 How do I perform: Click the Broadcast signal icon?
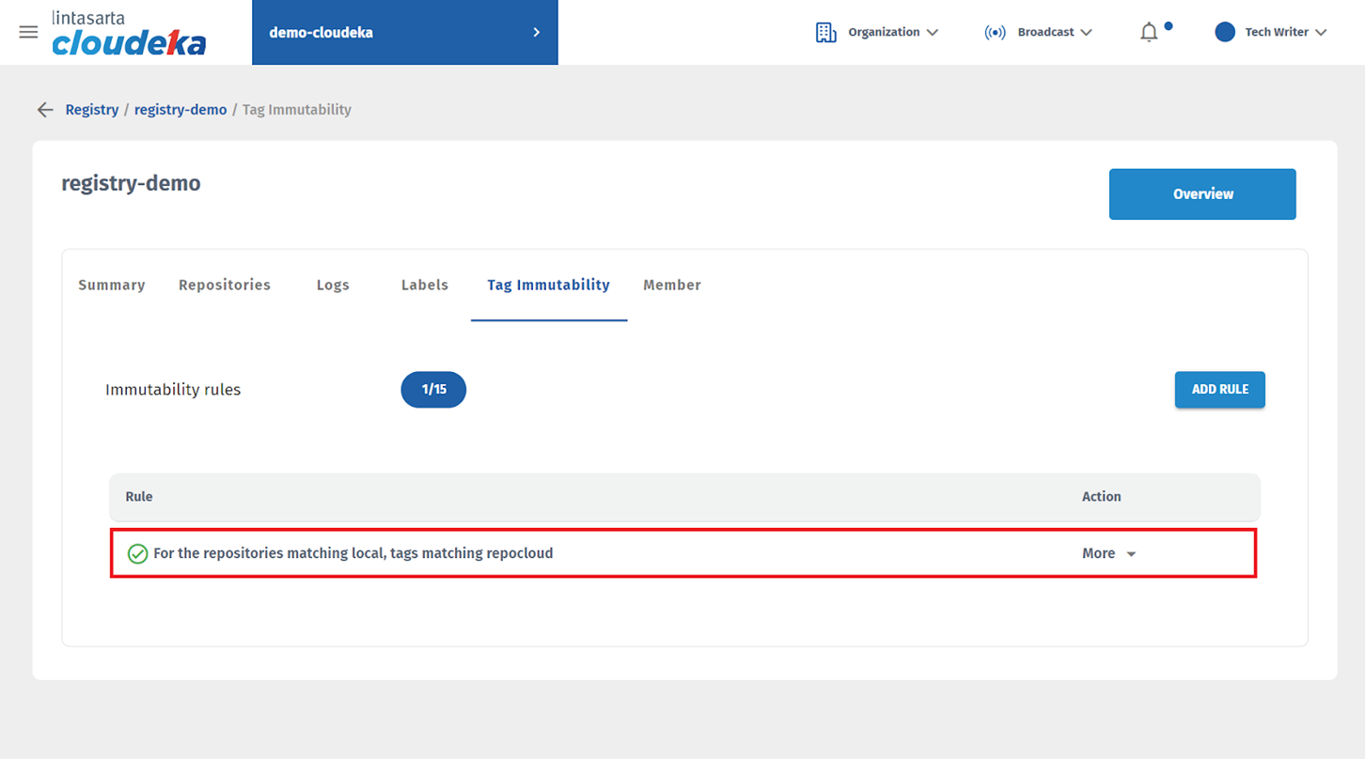click(x=995, y=33)
